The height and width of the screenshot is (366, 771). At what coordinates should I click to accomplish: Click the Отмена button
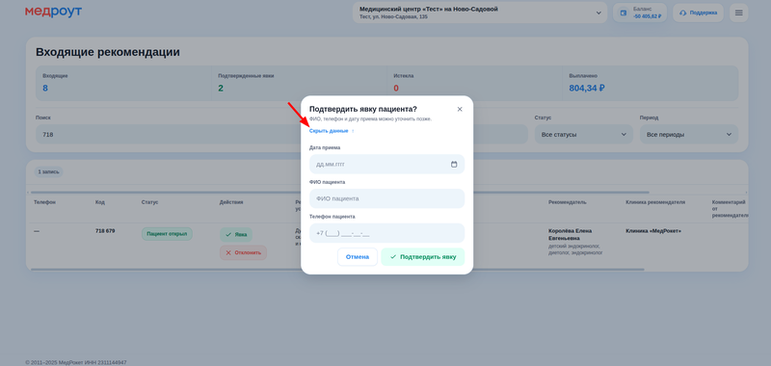(x=358, y=256)
